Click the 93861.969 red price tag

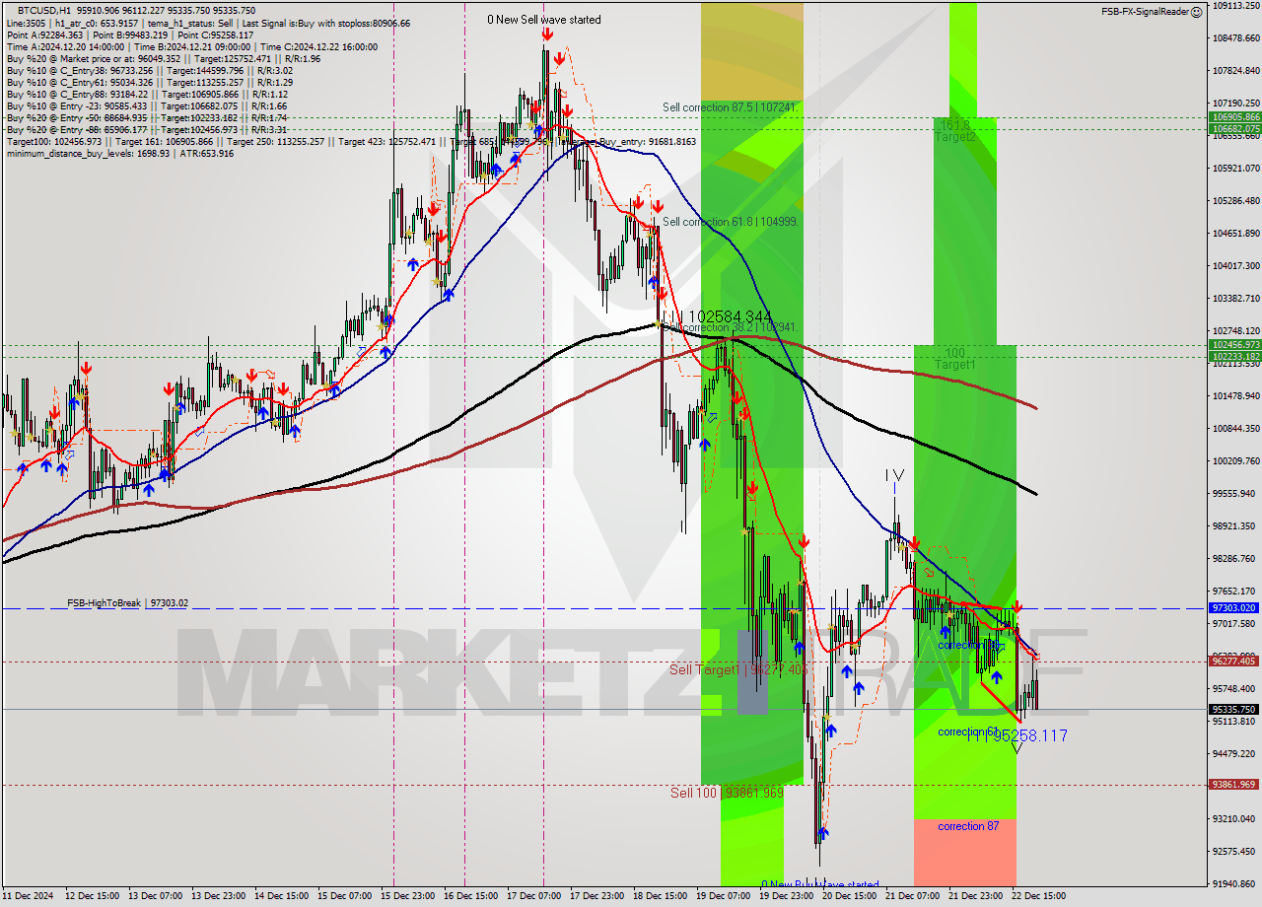point(1234,785)
